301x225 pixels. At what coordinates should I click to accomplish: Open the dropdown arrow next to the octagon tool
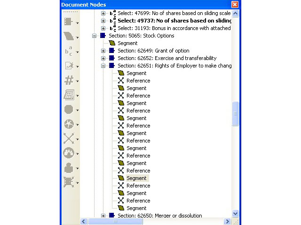tap(77, 110)
